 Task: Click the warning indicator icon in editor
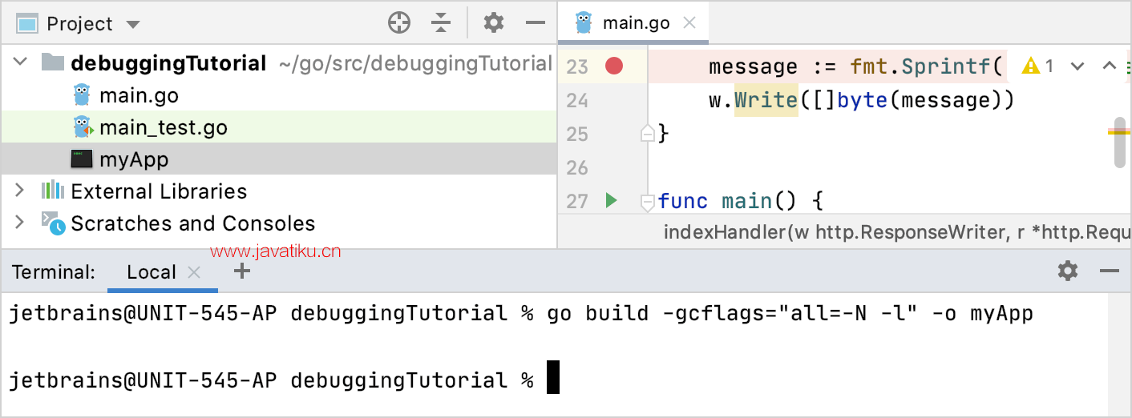[x=1031, y=66]
